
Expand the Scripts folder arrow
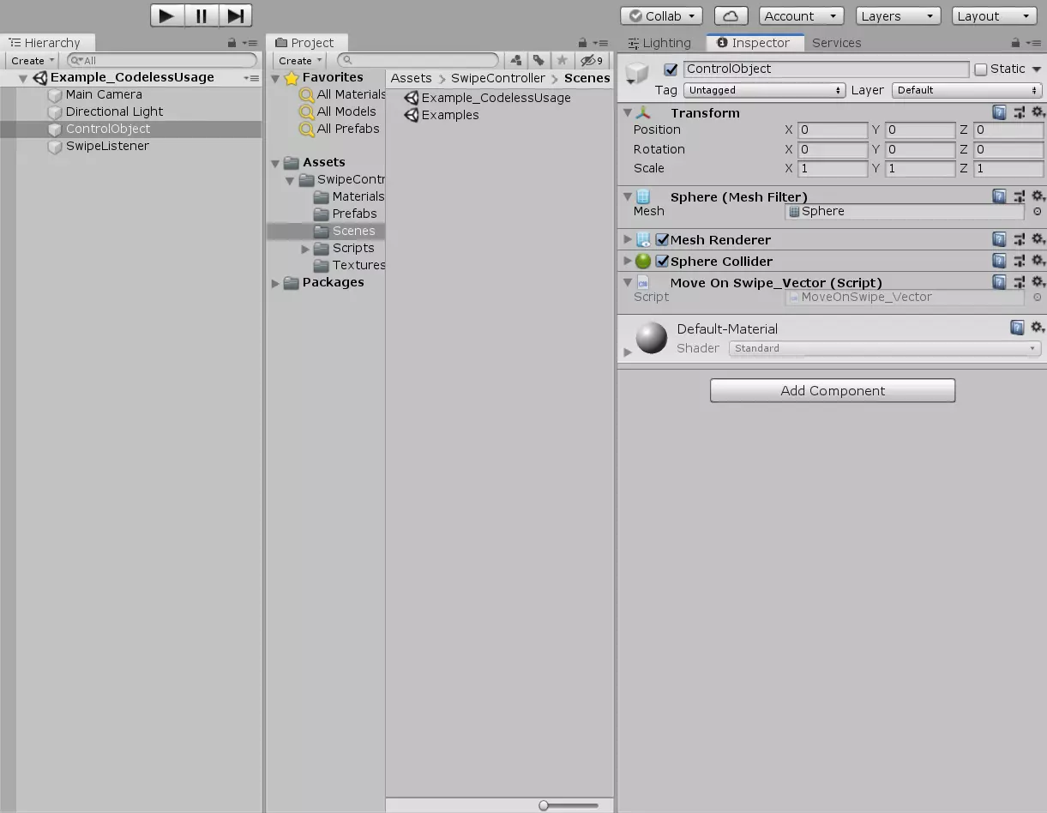tap(305, 249)
